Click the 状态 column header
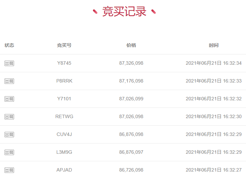This screenshot has width=246, height=176. [x=9, y=45]
